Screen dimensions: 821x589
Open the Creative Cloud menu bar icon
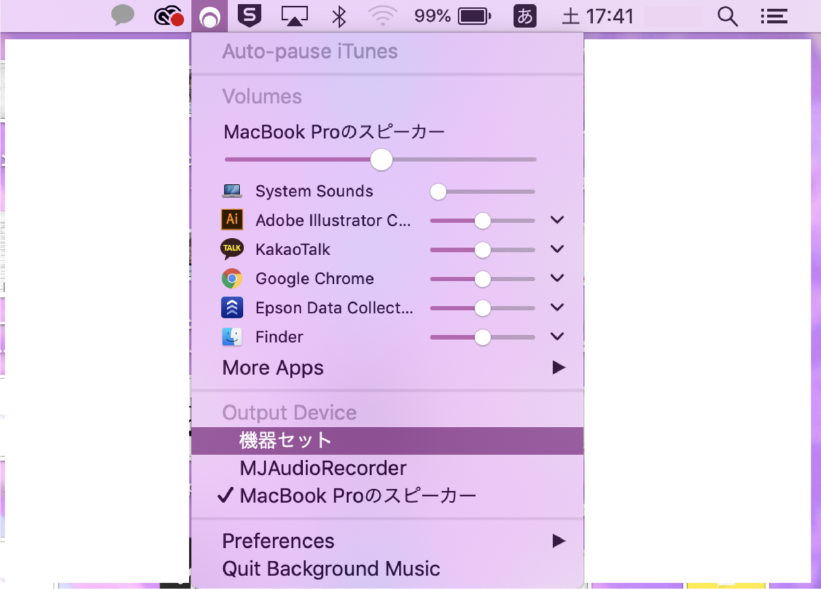(x=169, y=16)
